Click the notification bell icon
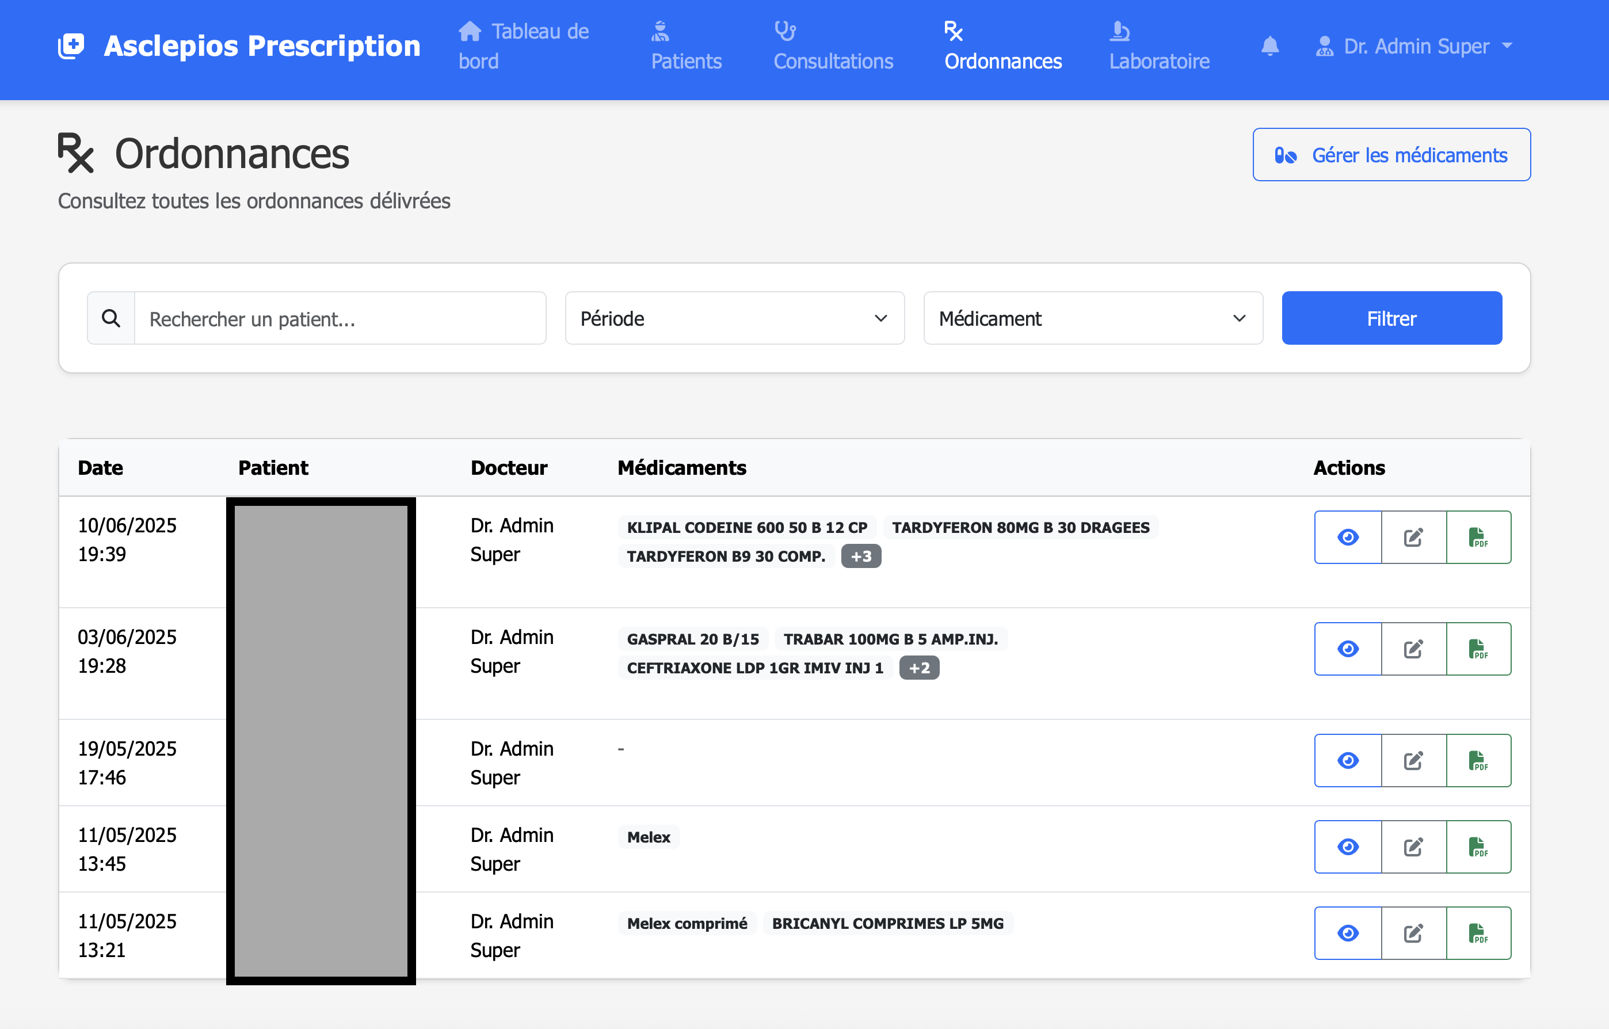Viewport: 1609px width, 1029px height. [x=1269, y=46]
